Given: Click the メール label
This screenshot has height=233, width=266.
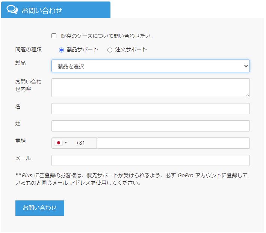Looking at the screenshot, I should [x=23, y=158].
